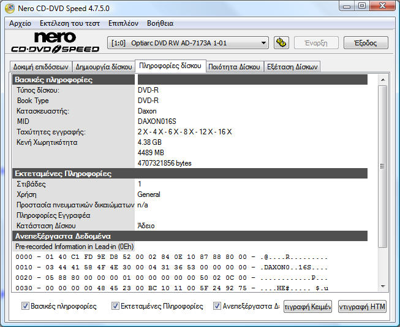
Task: Minimize the Nero window
Action: tap(347, 6)
